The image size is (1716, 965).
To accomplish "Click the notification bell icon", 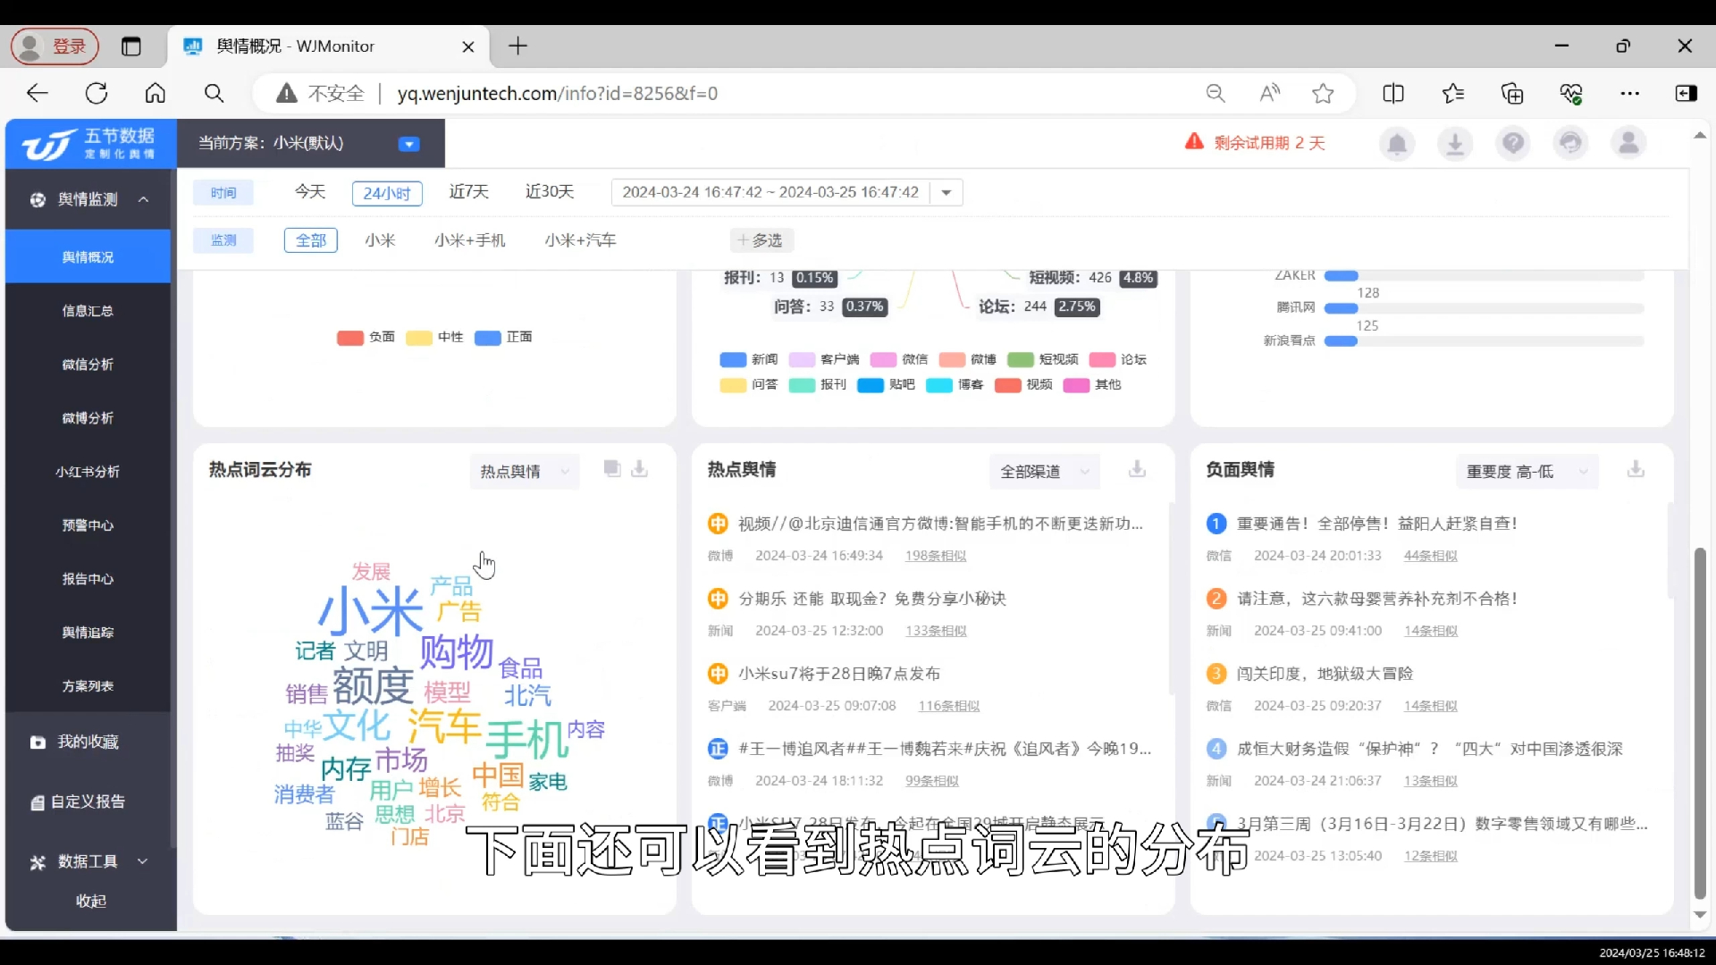I will tap(1397, 143).
